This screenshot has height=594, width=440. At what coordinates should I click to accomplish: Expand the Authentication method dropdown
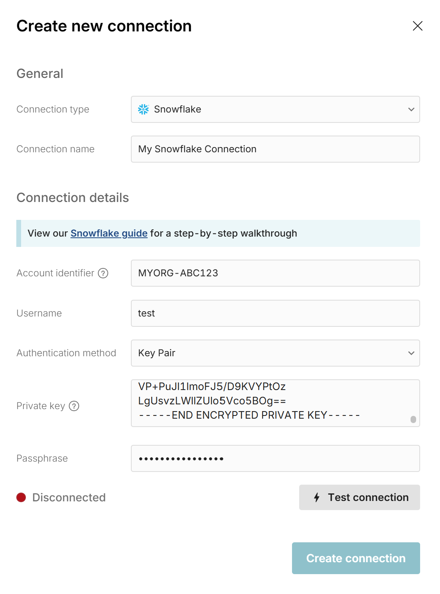275,353
